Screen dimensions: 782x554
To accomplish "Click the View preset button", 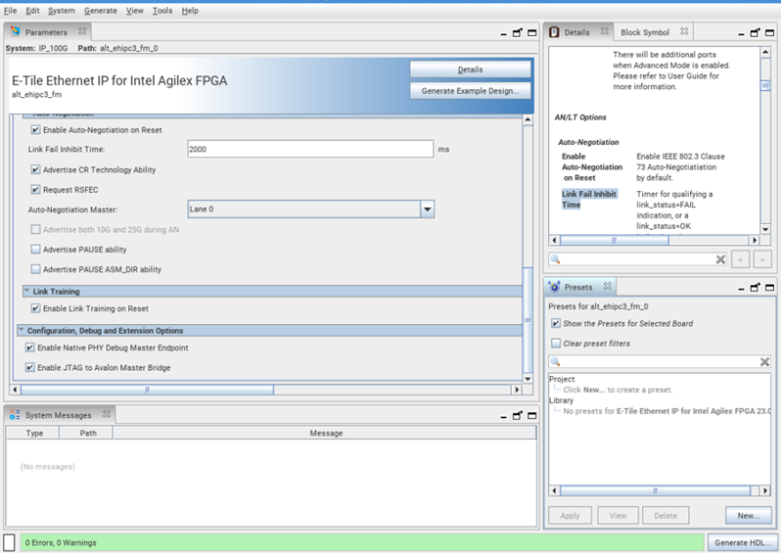I will click(x=618, y=515).
